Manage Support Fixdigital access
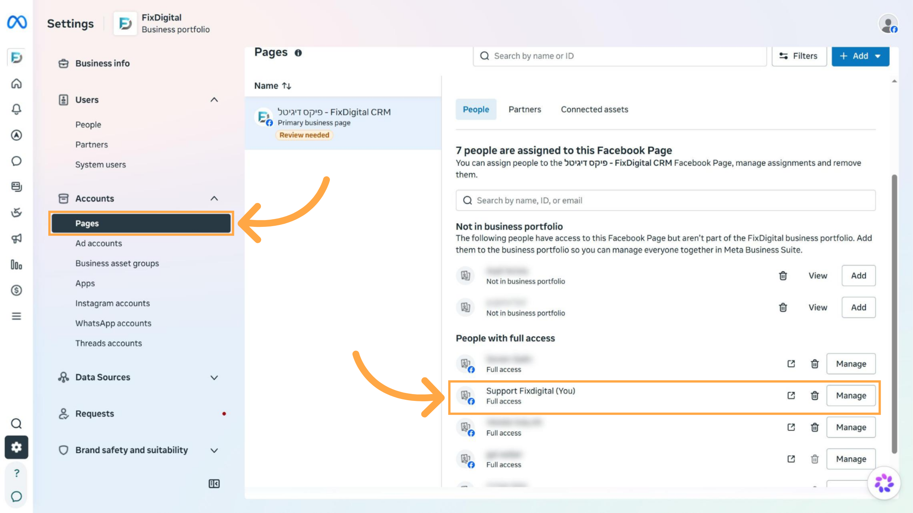This screenshot has height=513, width=913. coord(851,396)
